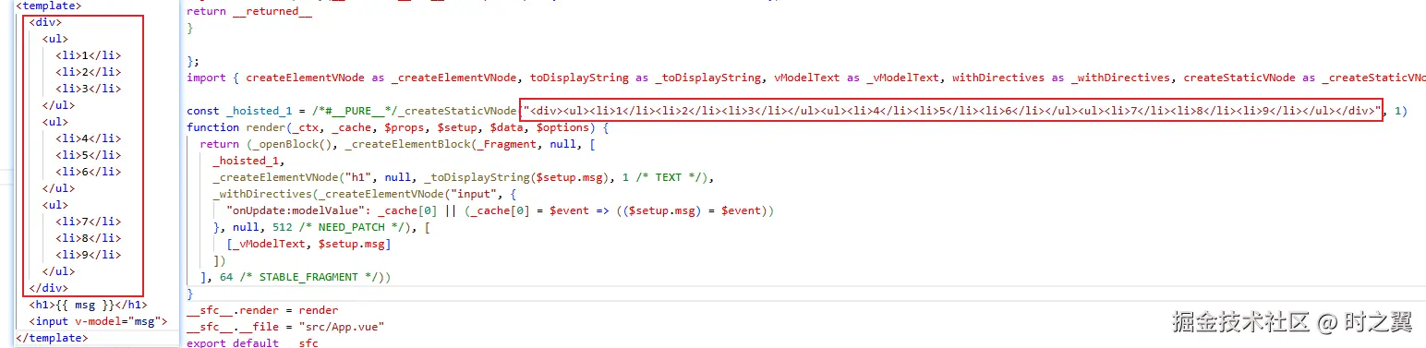This screenshot has width=1426, height=348.
Task: Click the "onUpdate:modelValue" handler line
Action: 500,210
